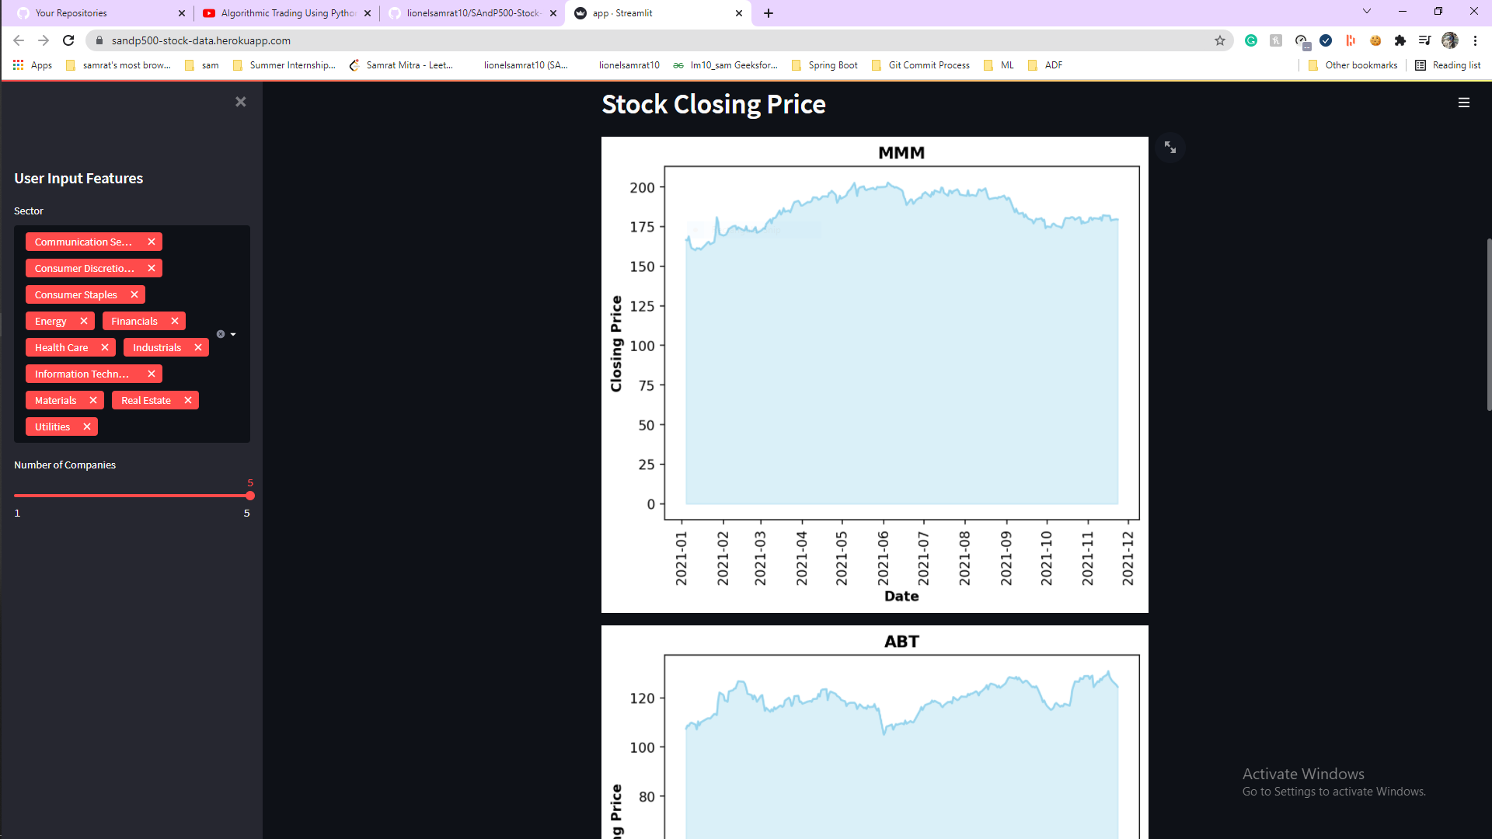The width and height of the screenshot is (1492, 839).
Task: Close the app Streamlit tab
Action: click(x=739, y=13)
